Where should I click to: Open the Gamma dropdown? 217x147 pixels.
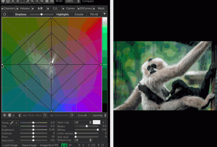pyautogui.click(x=99, y=115)
